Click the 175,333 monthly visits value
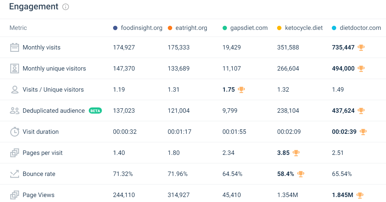The image size is (386, 202). 179,47
